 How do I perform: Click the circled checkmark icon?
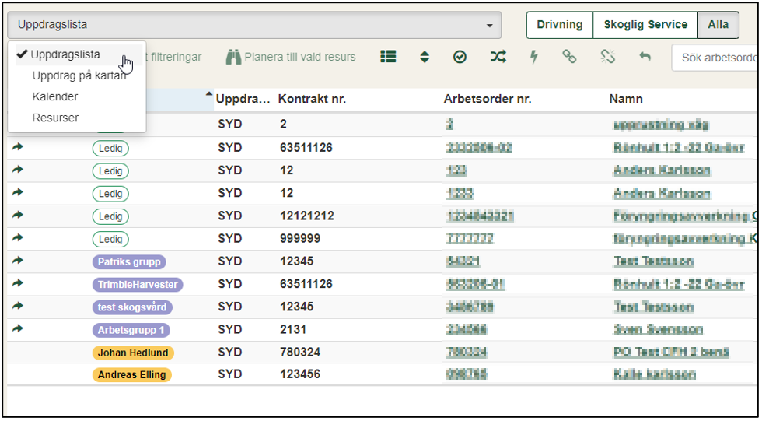(460, 57)
